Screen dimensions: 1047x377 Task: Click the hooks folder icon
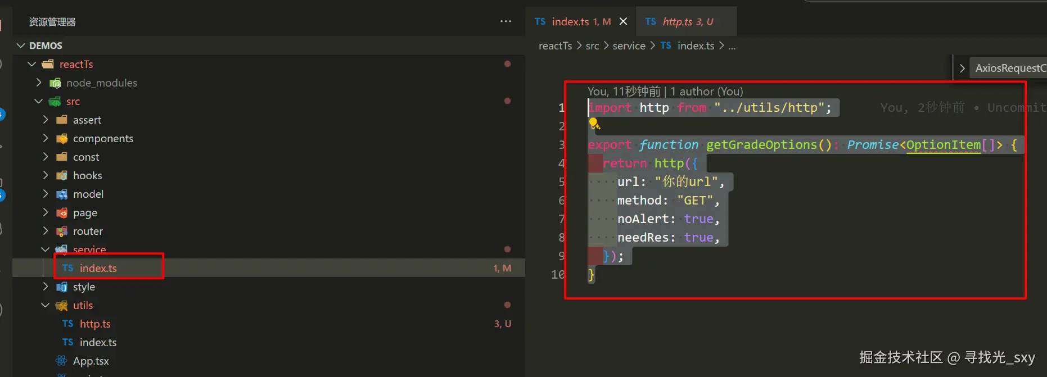(x=62, y=176)
